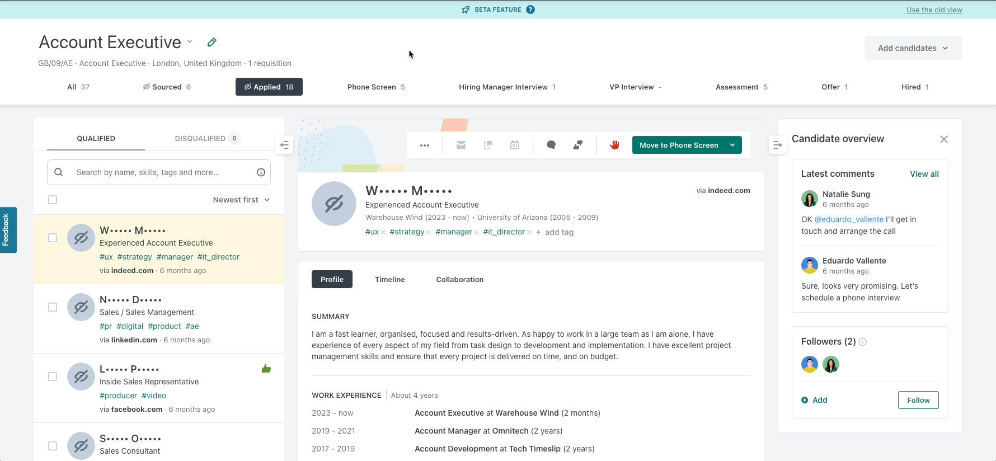Disqualify candidate with the red hand icon
The height and width of the screenshot is (461, 996).
[614, 145]
